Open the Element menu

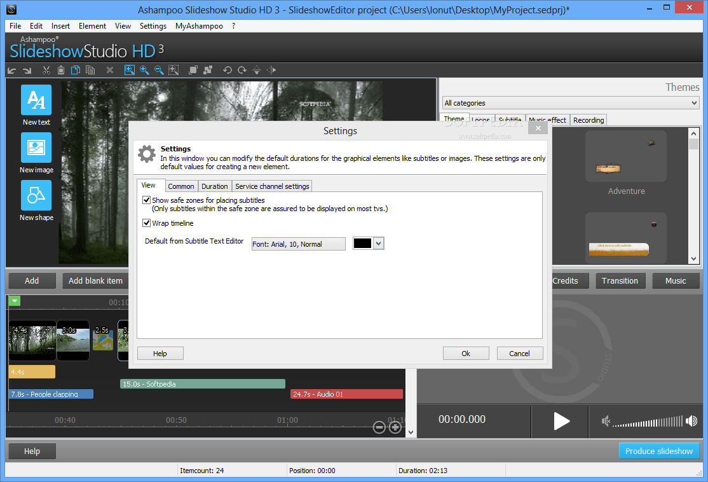point(93,26)
